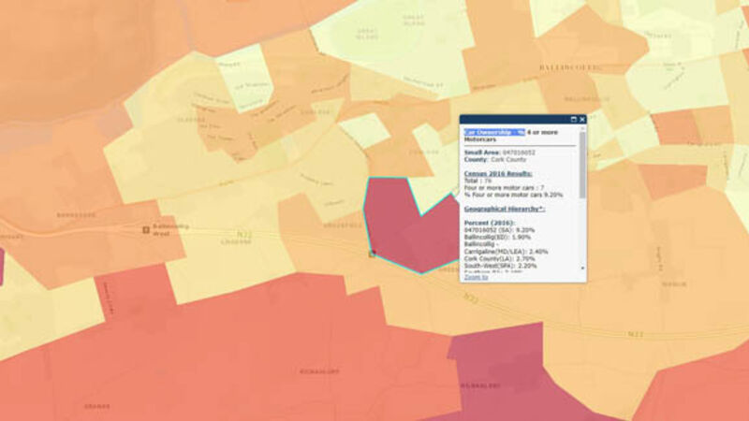Maximize the car ownership popup window
The height and width of the screenshot is (421, 749).
[573, 120]
